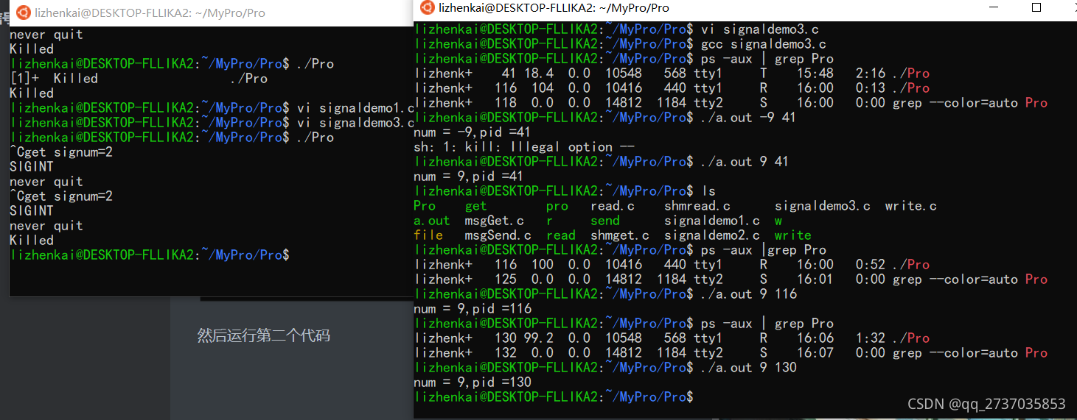Click the "./a.out 9 130" command
Viewport: 1077px width, 420px height.
coord(749,368)
